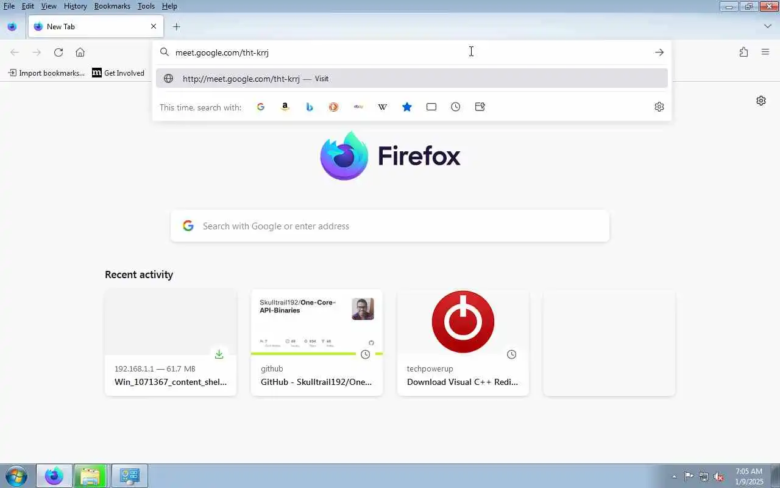Screen dimensions: 780x488
Task: Open the control panel taskbar item
Action: (x=129, y=476)
